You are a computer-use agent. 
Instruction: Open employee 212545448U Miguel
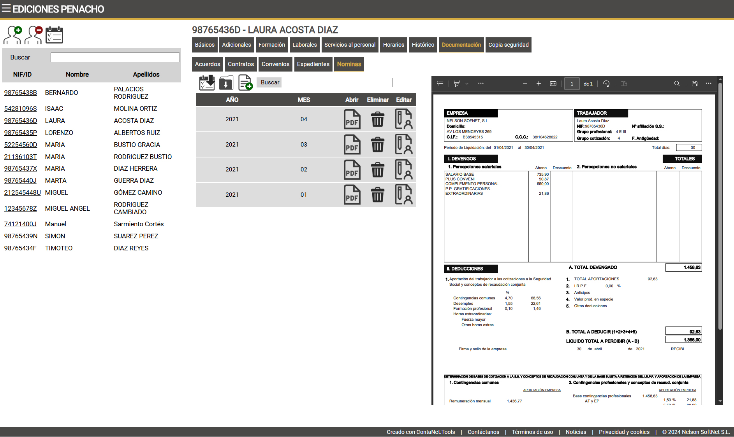pyautogui.click(x=22, y=192)
